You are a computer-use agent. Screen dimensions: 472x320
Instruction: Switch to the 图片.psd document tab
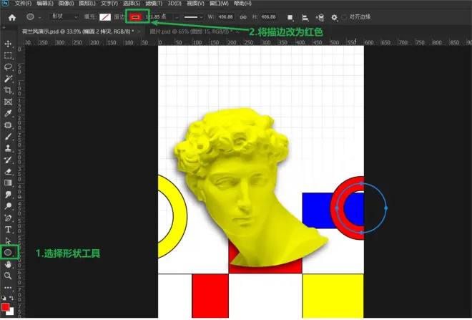pyautogui.click(x=191, y=31)
